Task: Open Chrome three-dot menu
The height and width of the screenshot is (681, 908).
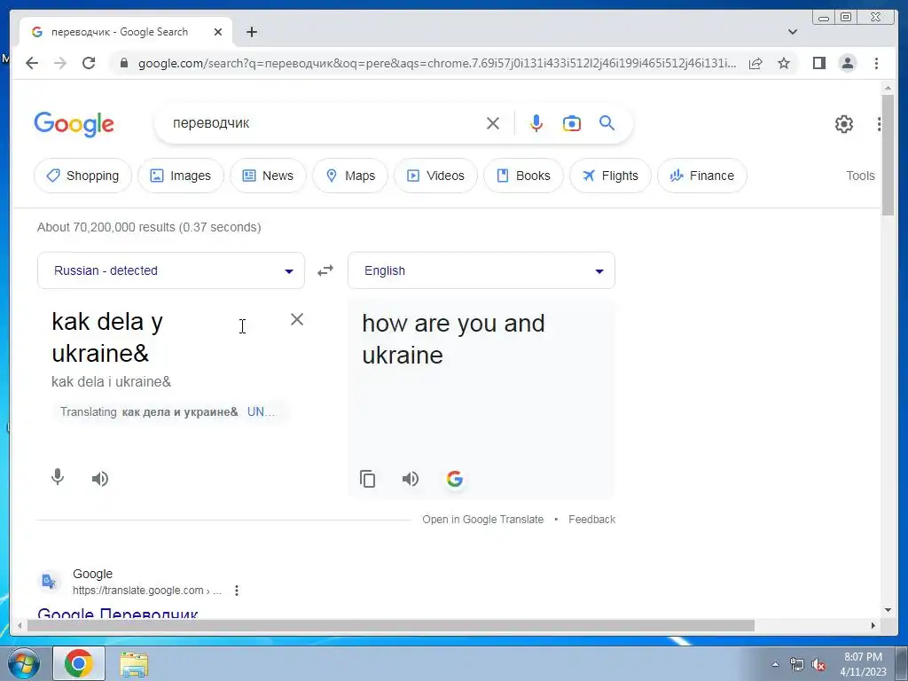Action: click(x=876, y=63)
